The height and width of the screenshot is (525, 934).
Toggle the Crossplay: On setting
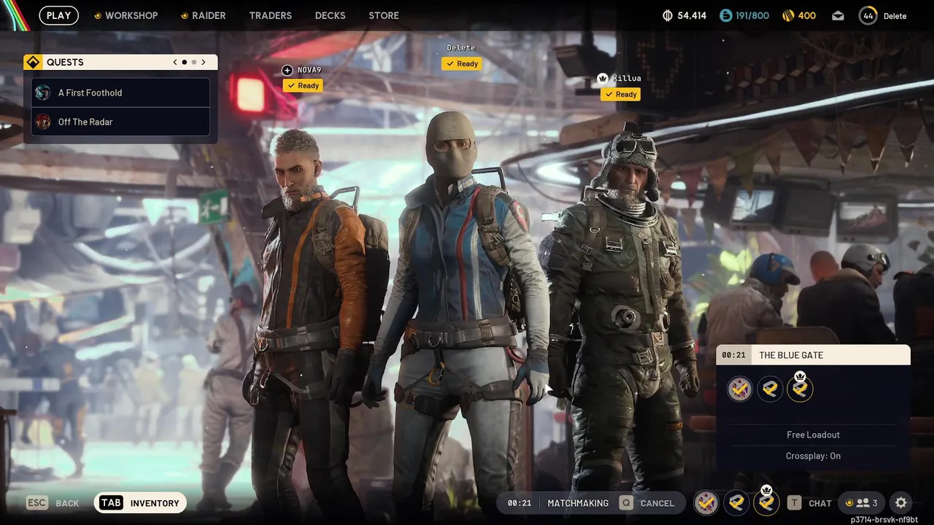point(813,456)
